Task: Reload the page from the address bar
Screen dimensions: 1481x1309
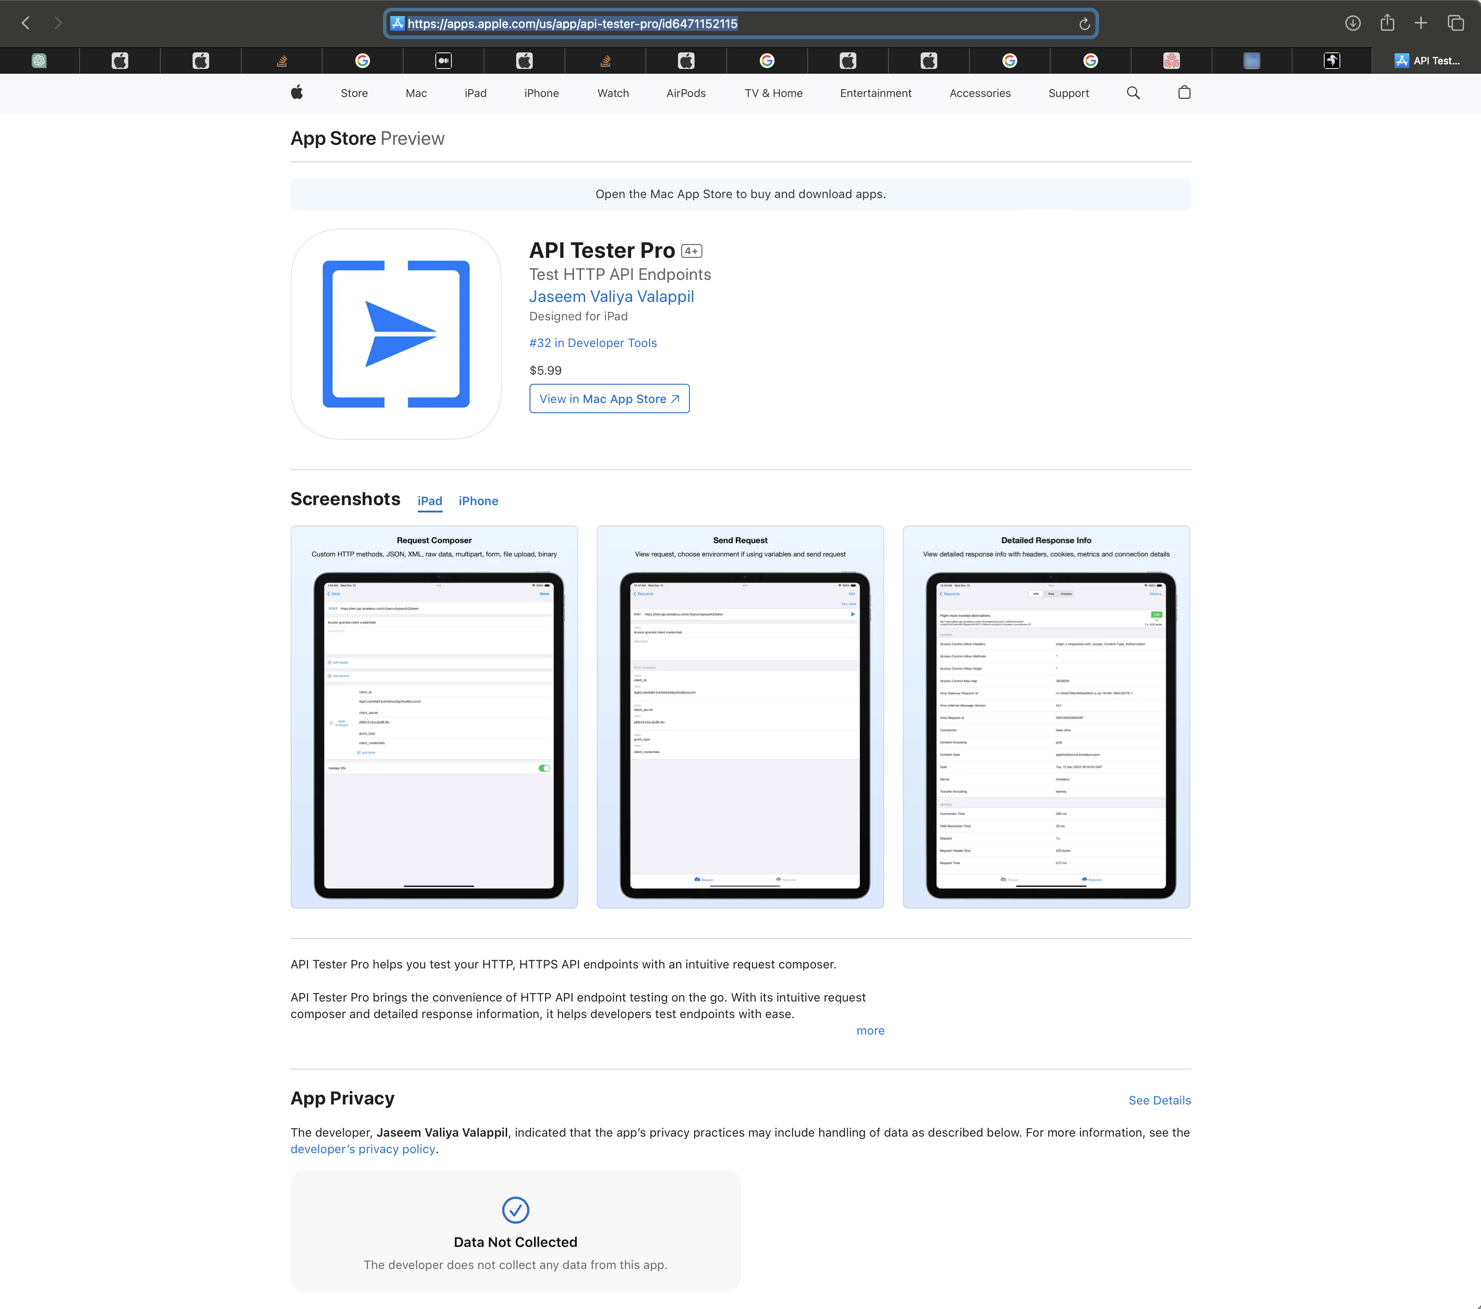Action: (x=1084, y=24)
